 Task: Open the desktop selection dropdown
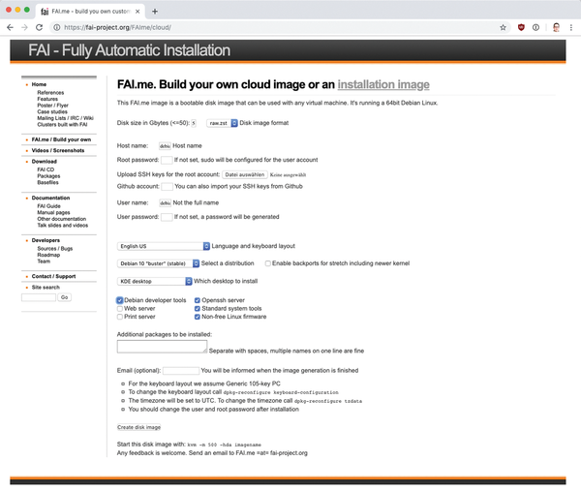(x=155, y=281)
